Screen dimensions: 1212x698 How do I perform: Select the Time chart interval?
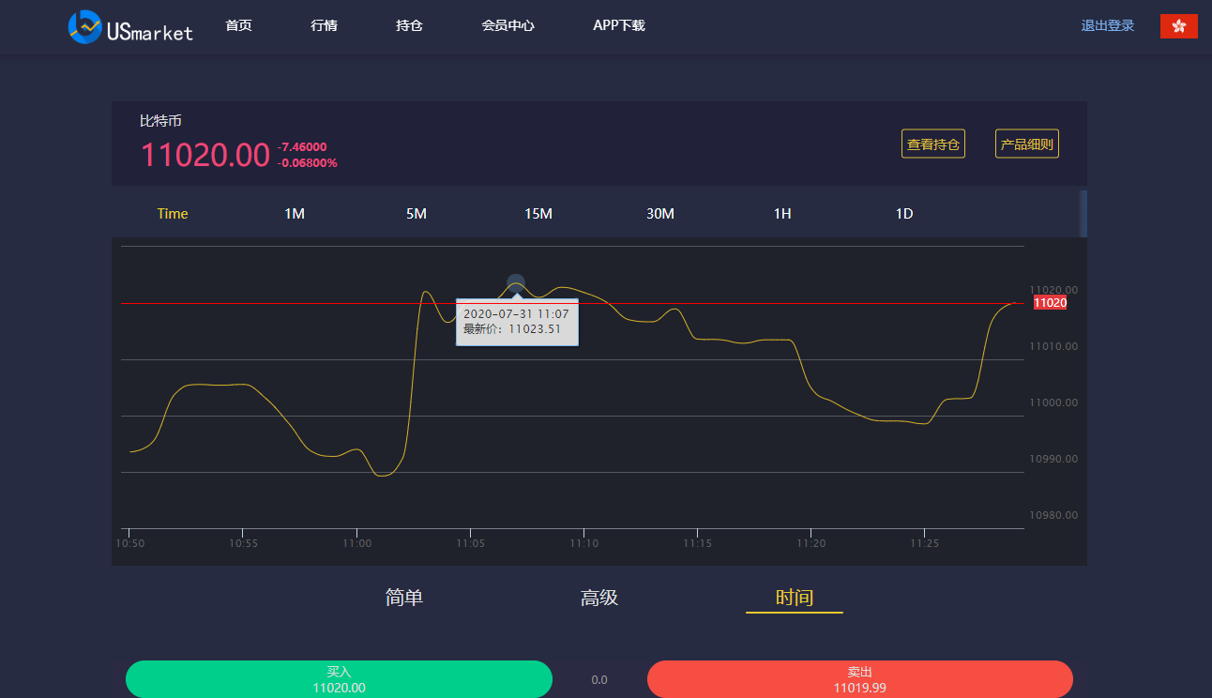click(173, 214)
